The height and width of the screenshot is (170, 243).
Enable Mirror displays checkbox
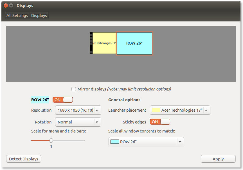coord(74,89)
